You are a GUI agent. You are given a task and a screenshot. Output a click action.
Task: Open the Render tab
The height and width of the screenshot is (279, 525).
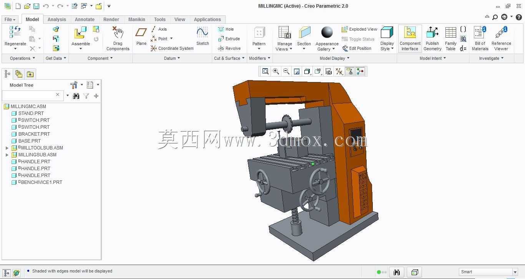[x=111, y=20]
